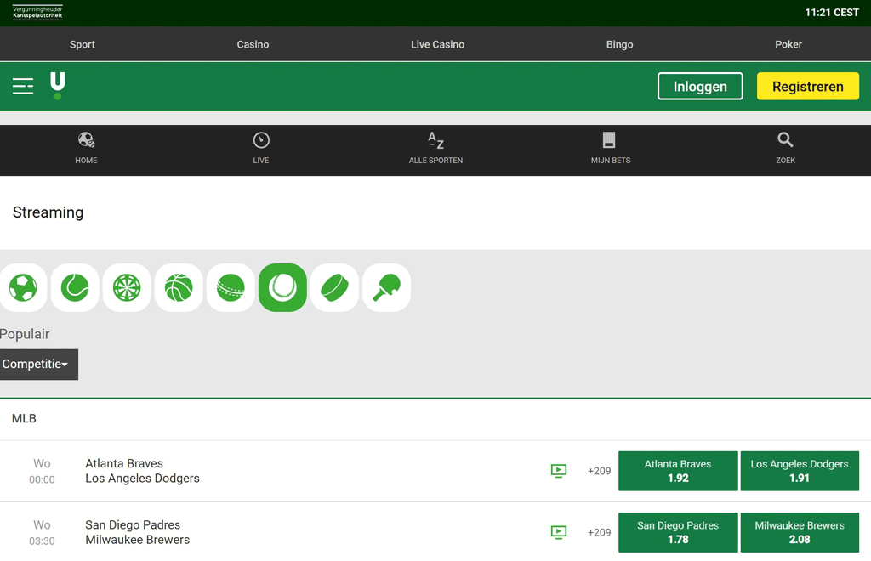Click the yellow Registreren button
This screenshot has height=561, width=871.
point(808,86)
